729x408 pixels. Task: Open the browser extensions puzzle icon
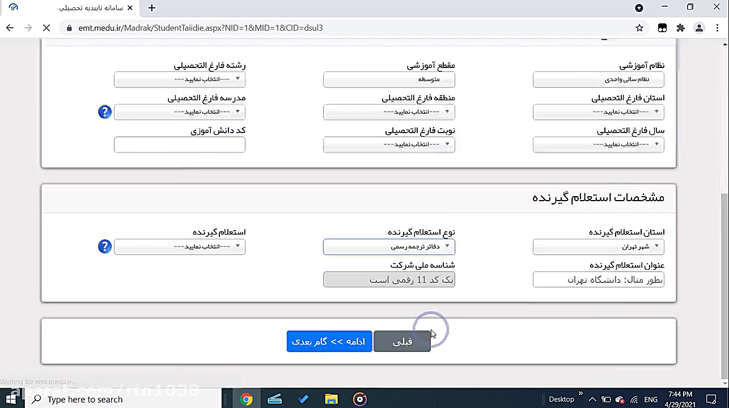[681, 27]
